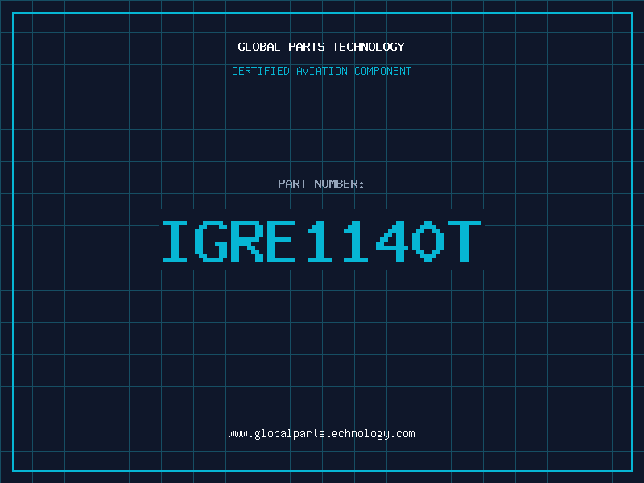Click the word COMPONENT in the subtitle
The width and height of the screenshot is (644, 483).
click(x=383, y=71)
